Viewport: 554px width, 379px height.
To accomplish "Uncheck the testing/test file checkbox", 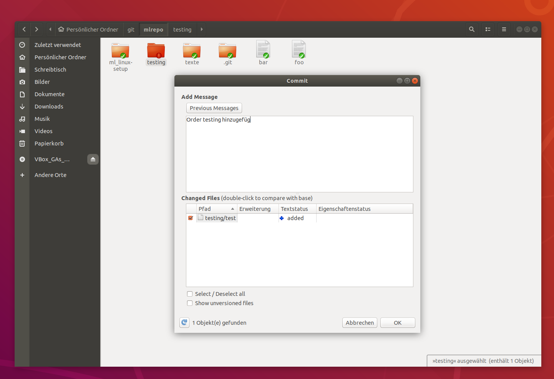I will coord(191,218).
